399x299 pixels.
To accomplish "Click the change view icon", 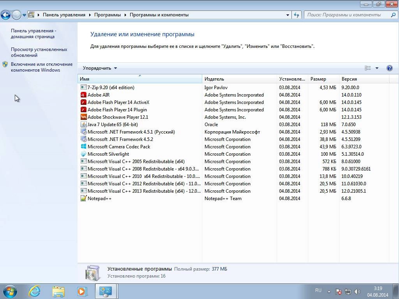I will click(368, 68).
